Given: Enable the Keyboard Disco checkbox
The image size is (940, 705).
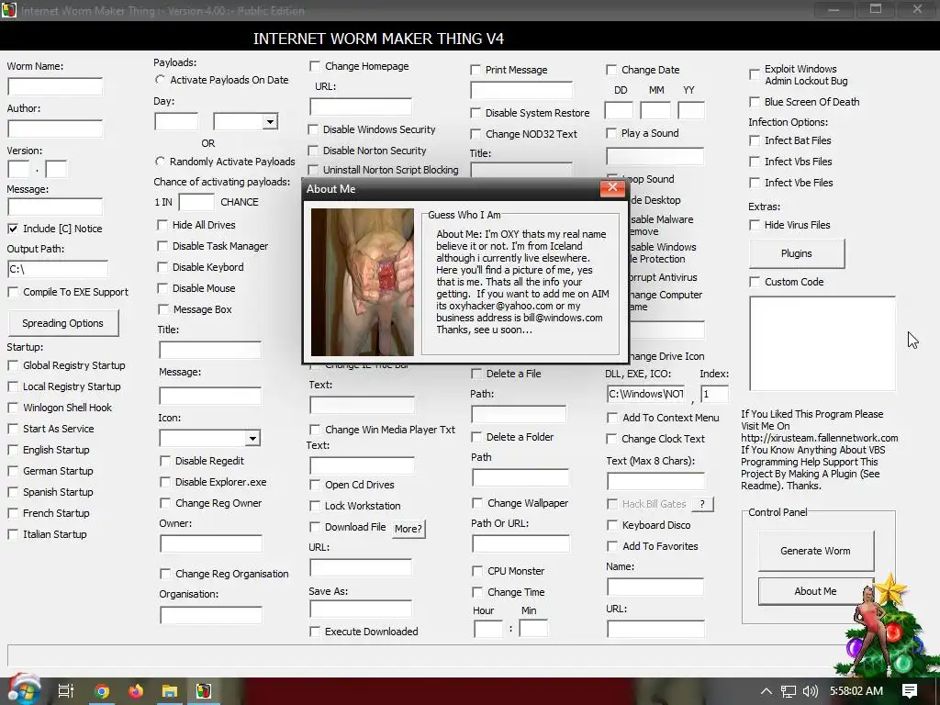Looking at the screenshot, I should coord(612,525).
